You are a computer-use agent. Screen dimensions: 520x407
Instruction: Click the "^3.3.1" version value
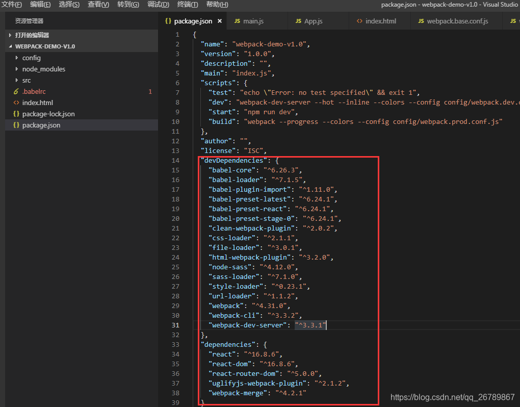point(310,325)
